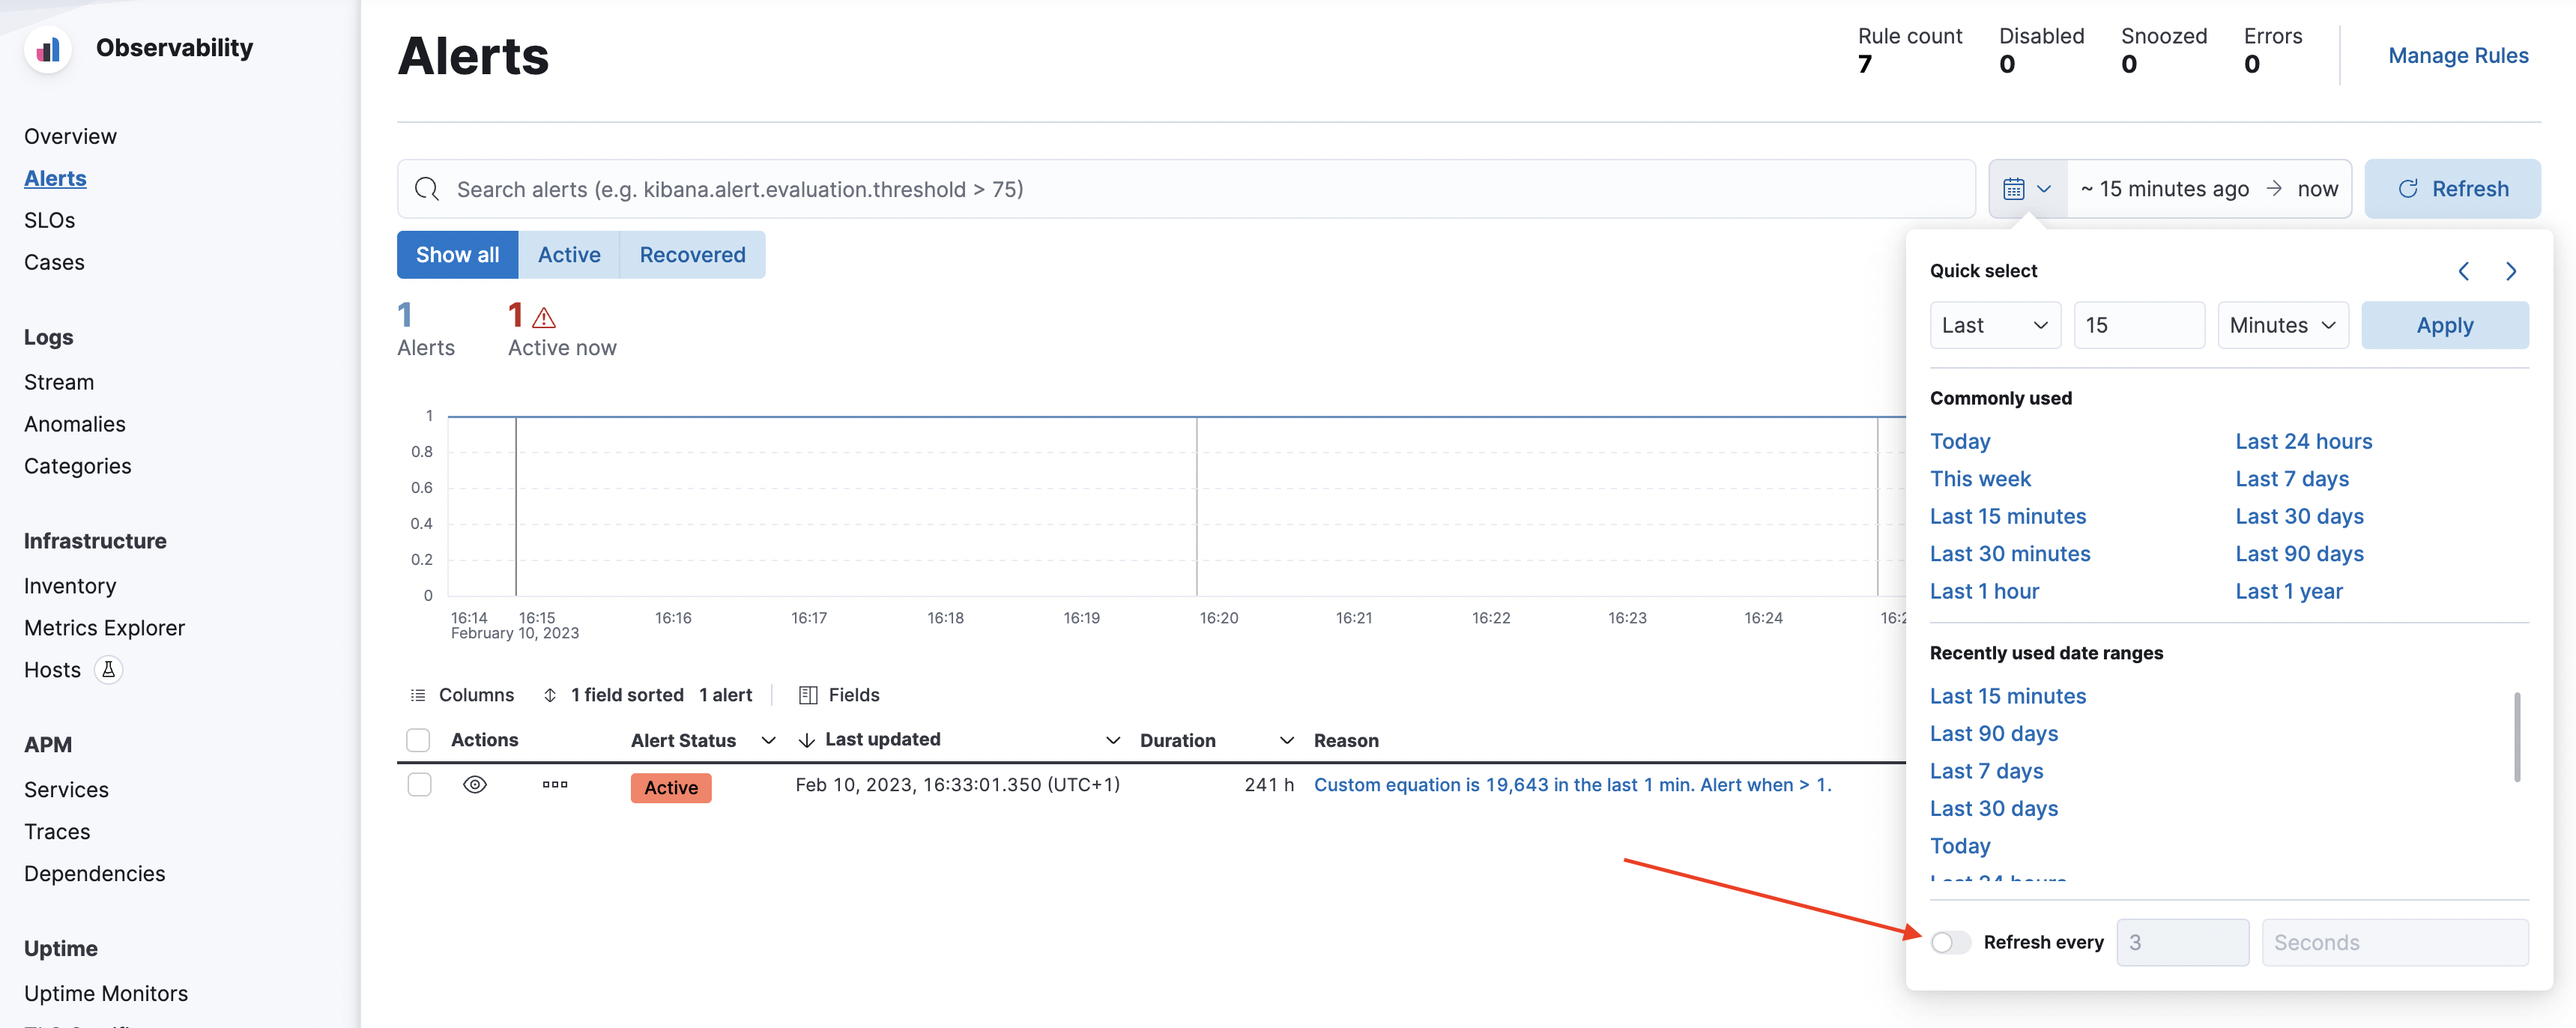Click the previous arrow in Quick select
This screenshot has width=2576, height=1028.
tap(2464, 271)
